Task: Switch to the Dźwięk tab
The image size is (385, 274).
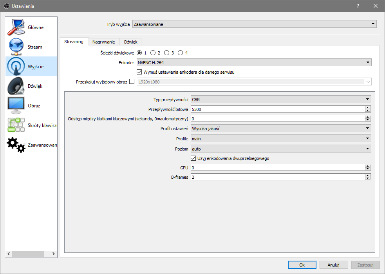Action: 131,42
